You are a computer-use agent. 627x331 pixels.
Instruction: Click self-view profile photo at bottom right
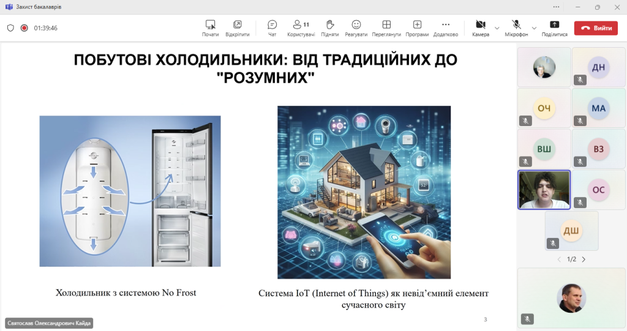click(x=571, y=298)
